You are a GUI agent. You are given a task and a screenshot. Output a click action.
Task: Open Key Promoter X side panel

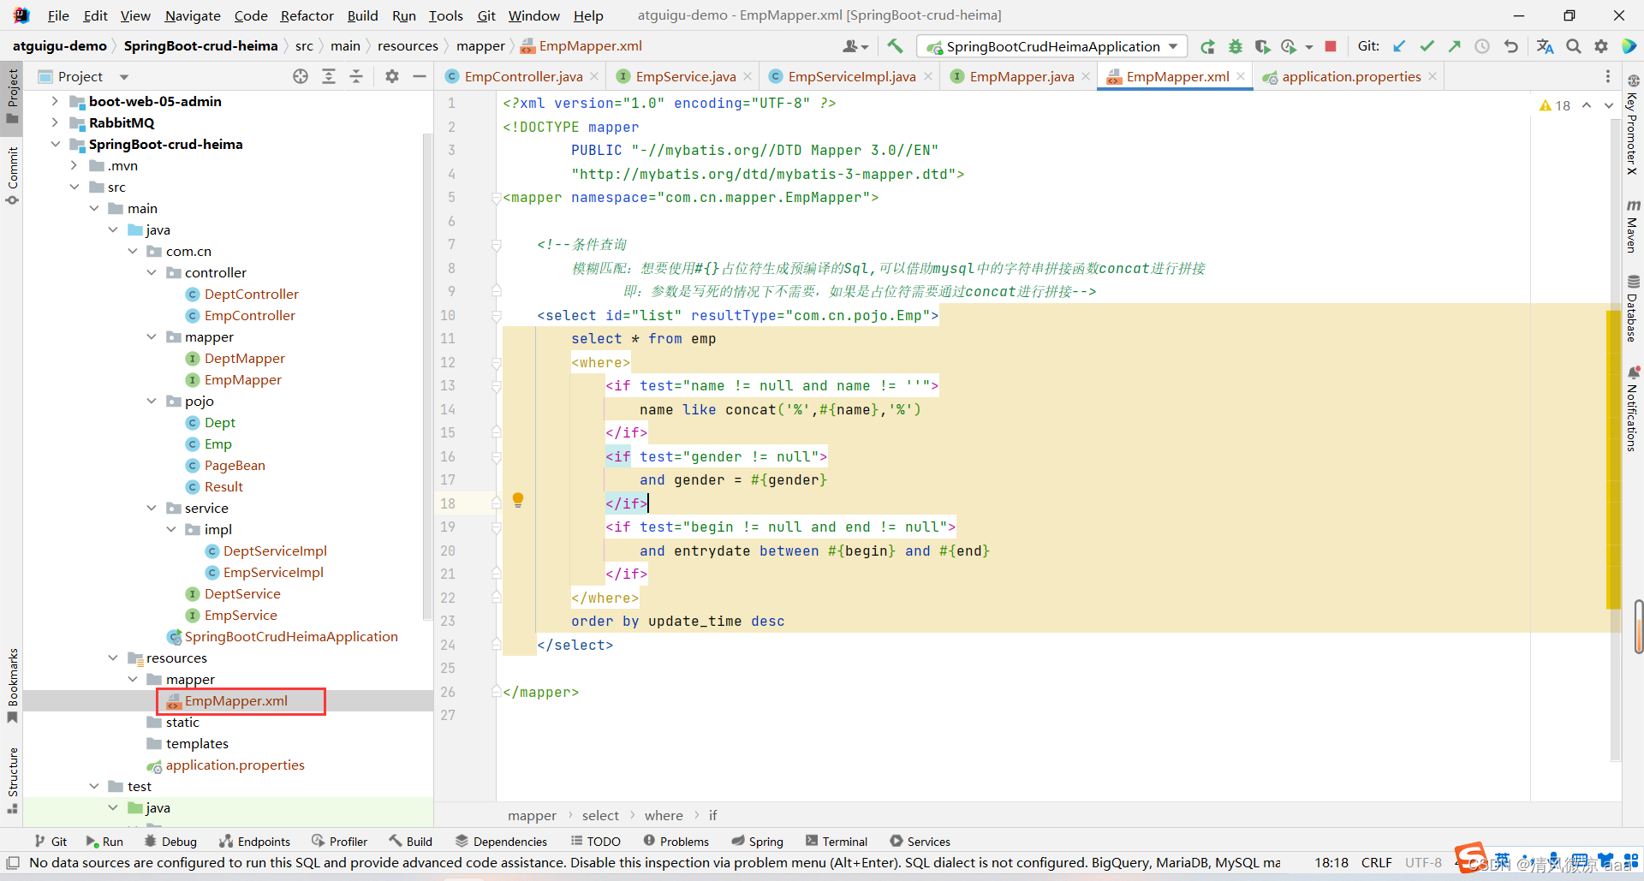(1633, 126)
